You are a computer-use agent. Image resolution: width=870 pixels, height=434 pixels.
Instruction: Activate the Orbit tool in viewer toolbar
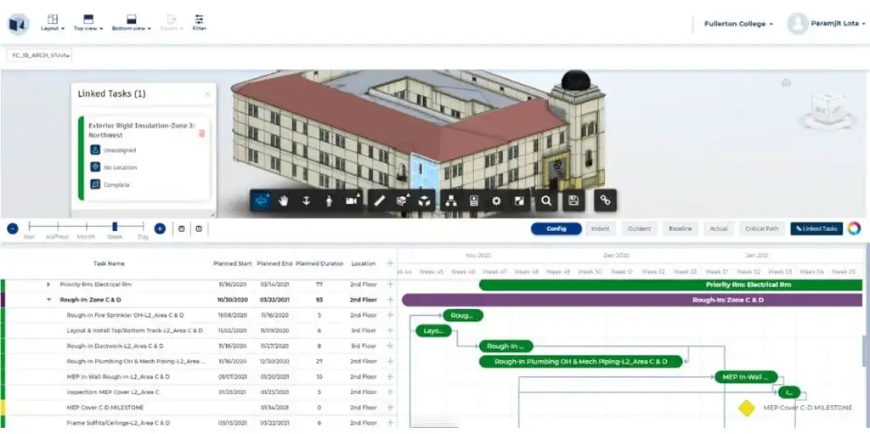pos(262,200)
